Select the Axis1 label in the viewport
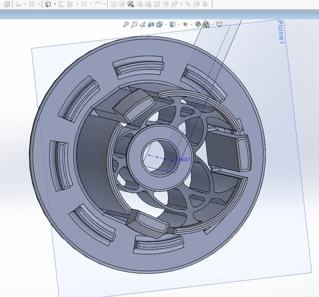This screenshot has width=319, height=297. [x=185, y=159]
